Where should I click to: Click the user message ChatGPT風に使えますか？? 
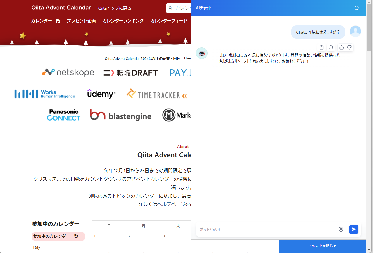pos(318,32)
